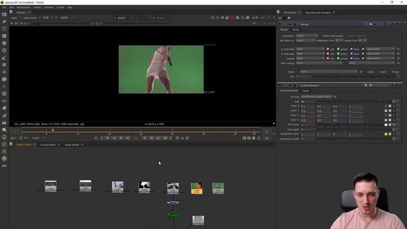Open the A channels rgba dropdown
Screen dimensions: 407x229
click(x=310, y=49)
